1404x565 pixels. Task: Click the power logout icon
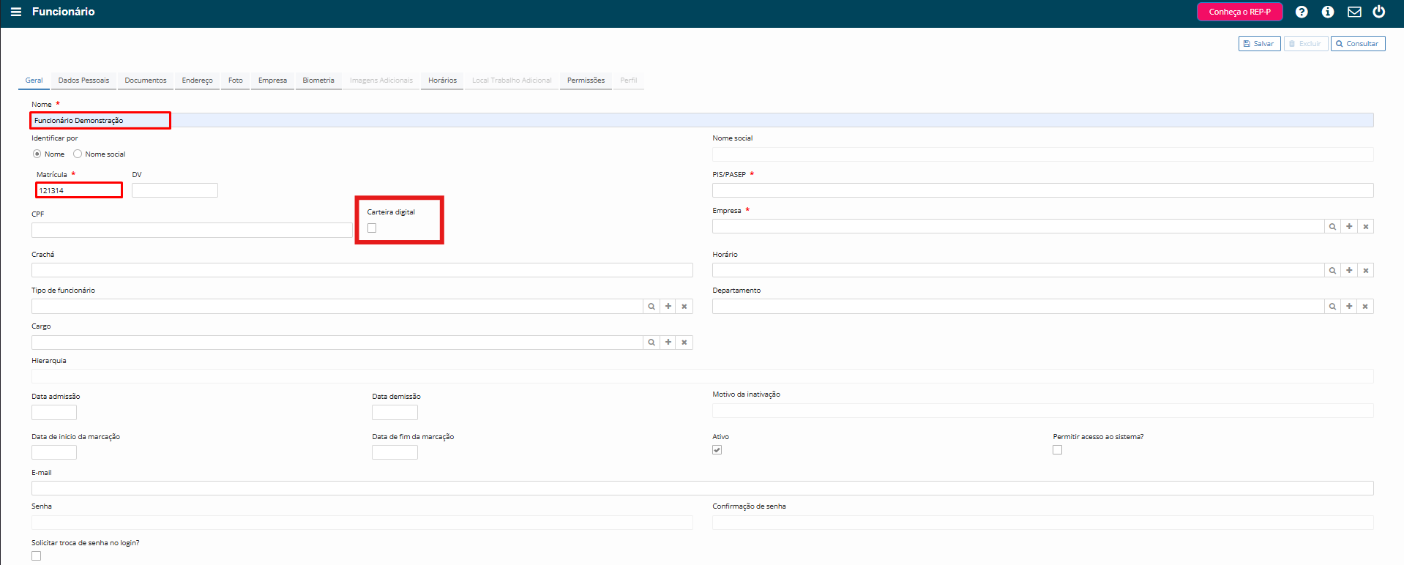pyautogui.click(x=1379, y=12)
